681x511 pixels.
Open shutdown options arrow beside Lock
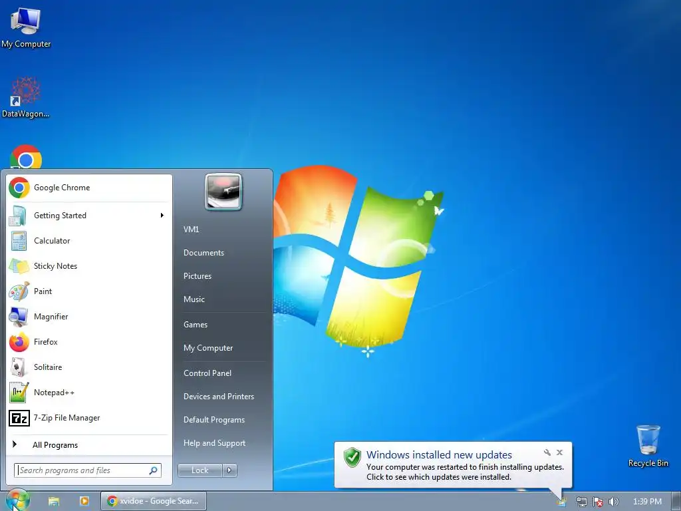[x=229, y=470]
